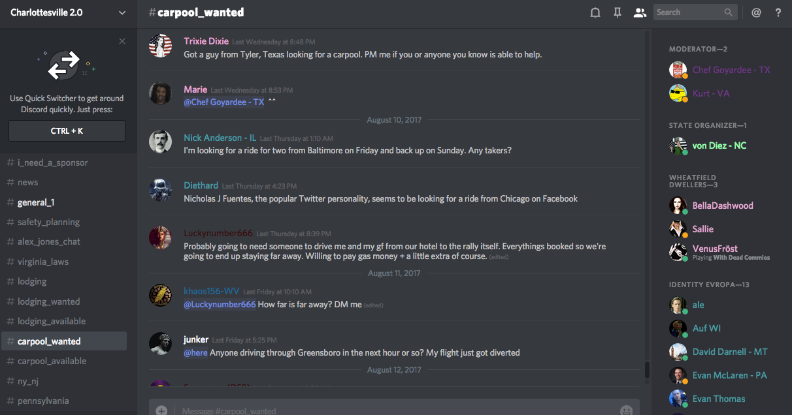792x415 pixels.
Task: Click the @Luckynumber666 mention link
Action: (220, 304)
